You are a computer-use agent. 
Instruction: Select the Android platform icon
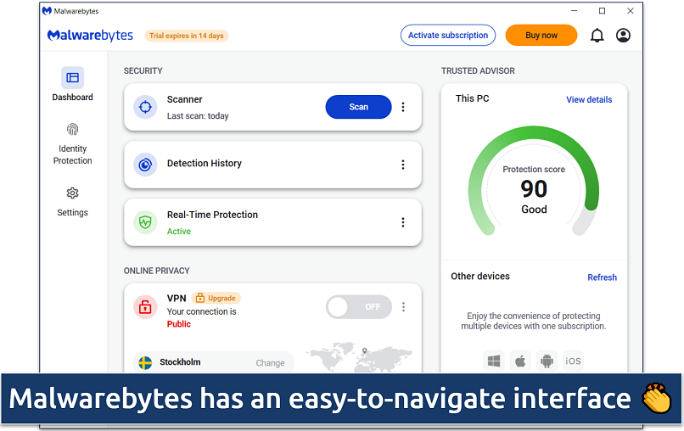click(547, 361)
